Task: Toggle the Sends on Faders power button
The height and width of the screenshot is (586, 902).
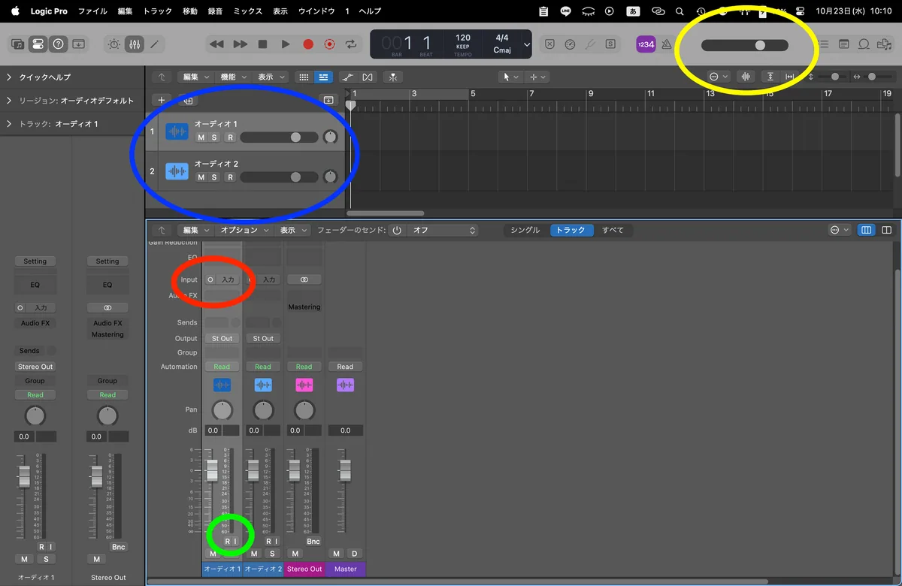Action: 397,230
